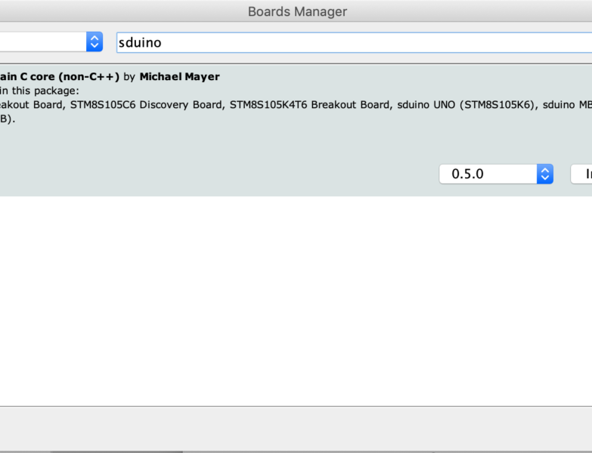Select the 'Michael Mayer' author text

(179, 76)
